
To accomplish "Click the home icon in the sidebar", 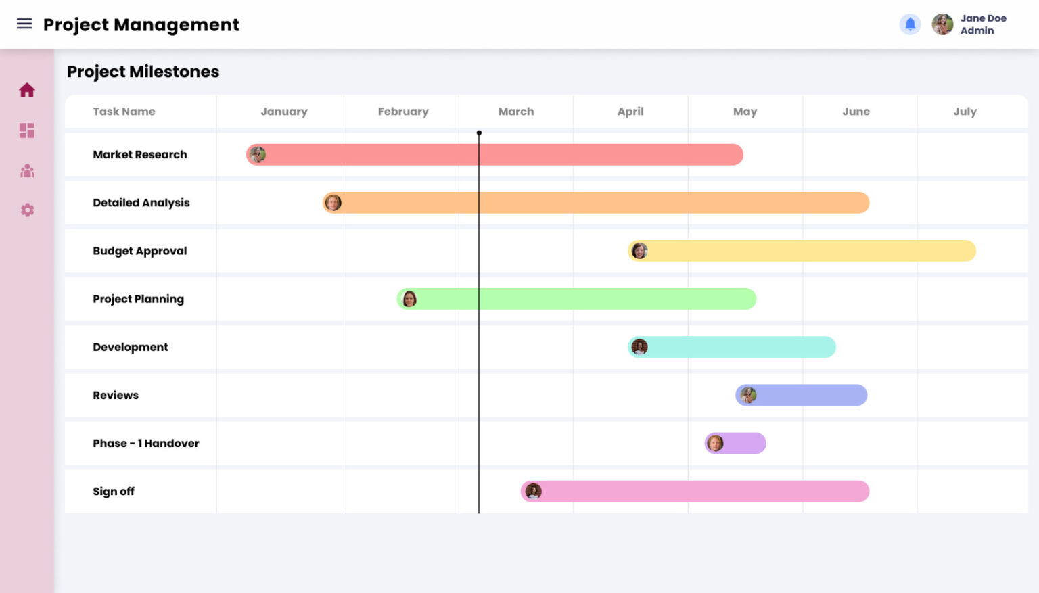I will pos(27,89).
